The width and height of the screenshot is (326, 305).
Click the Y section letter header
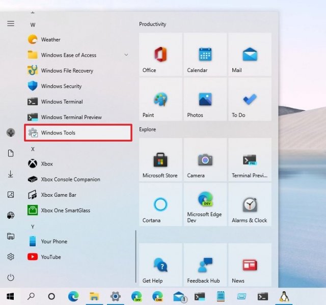tap(33, 227)
